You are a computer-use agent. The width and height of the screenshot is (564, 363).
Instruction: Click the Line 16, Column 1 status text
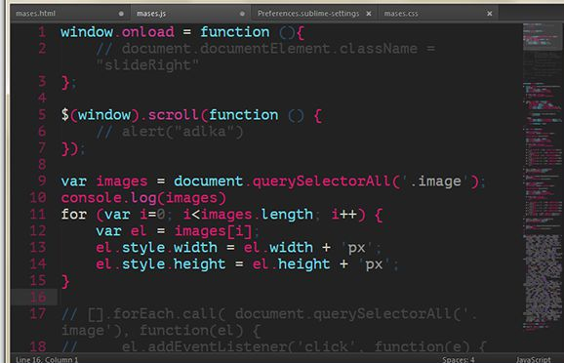[47, 359]
